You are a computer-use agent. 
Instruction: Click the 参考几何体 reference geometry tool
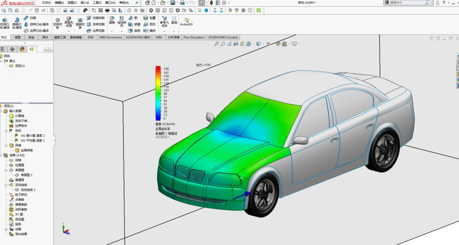pyautogui.click(x=164, y=22)
